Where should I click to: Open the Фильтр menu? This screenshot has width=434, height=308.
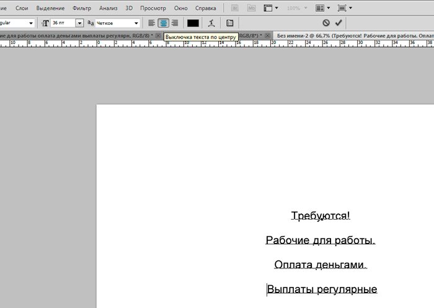tap(81, 8)
